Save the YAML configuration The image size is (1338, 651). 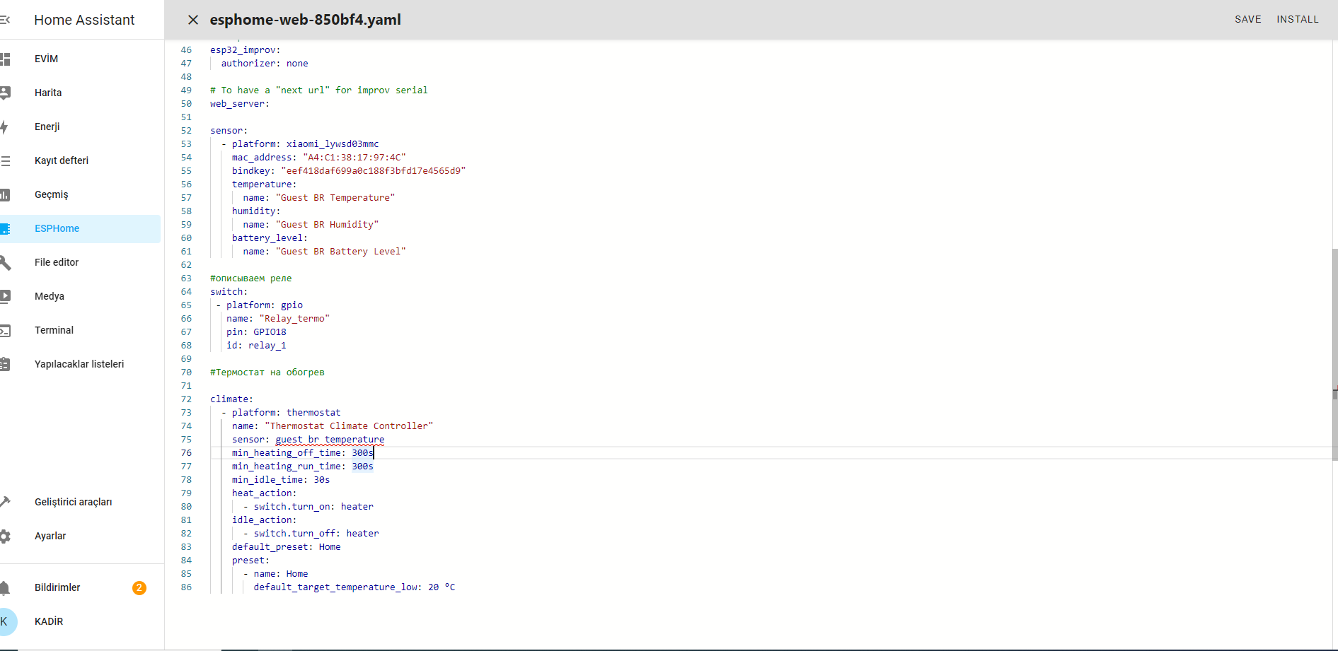pos(1247,19)
